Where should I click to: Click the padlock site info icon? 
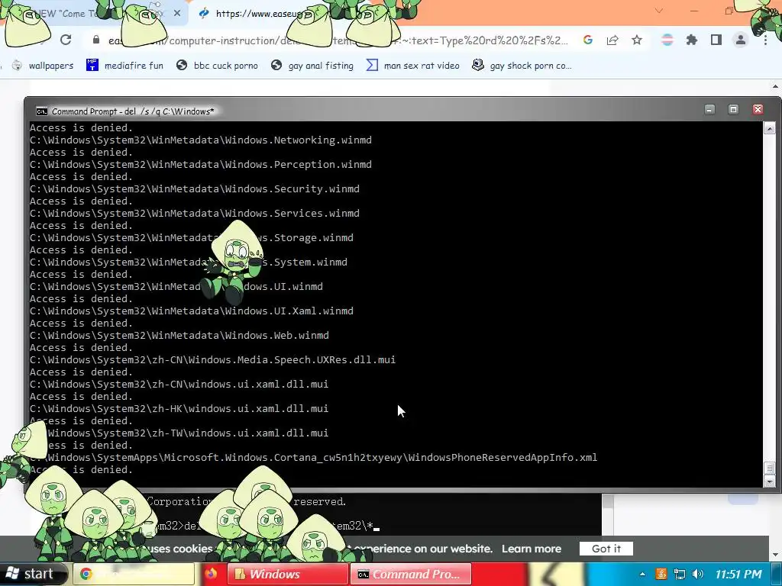pyautogui.click(x=96, y=40)
